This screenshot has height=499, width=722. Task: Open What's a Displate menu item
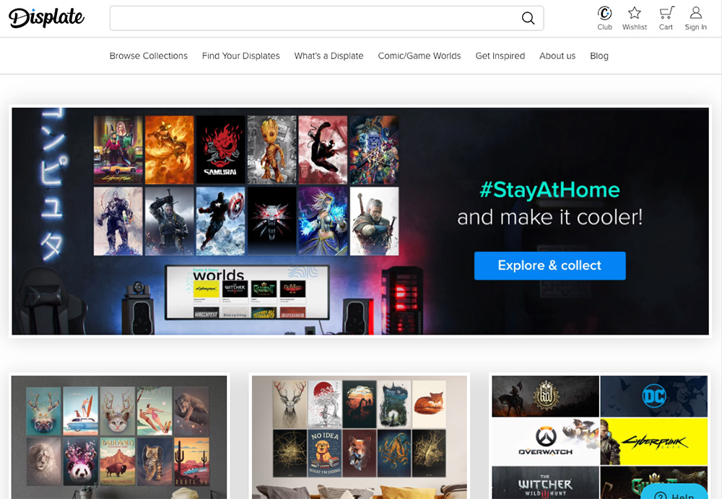point(329,56)
